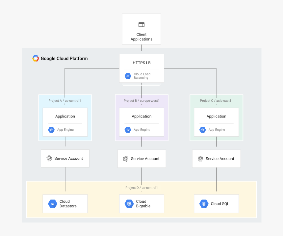This screenshot has width=283, height=236.
Task: Select the App Engine label in Project B
Action: point(142,130)
